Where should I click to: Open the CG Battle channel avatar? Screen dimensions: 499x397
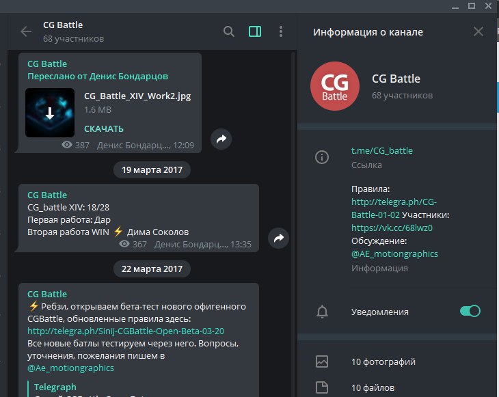click(x=335, y=86)
